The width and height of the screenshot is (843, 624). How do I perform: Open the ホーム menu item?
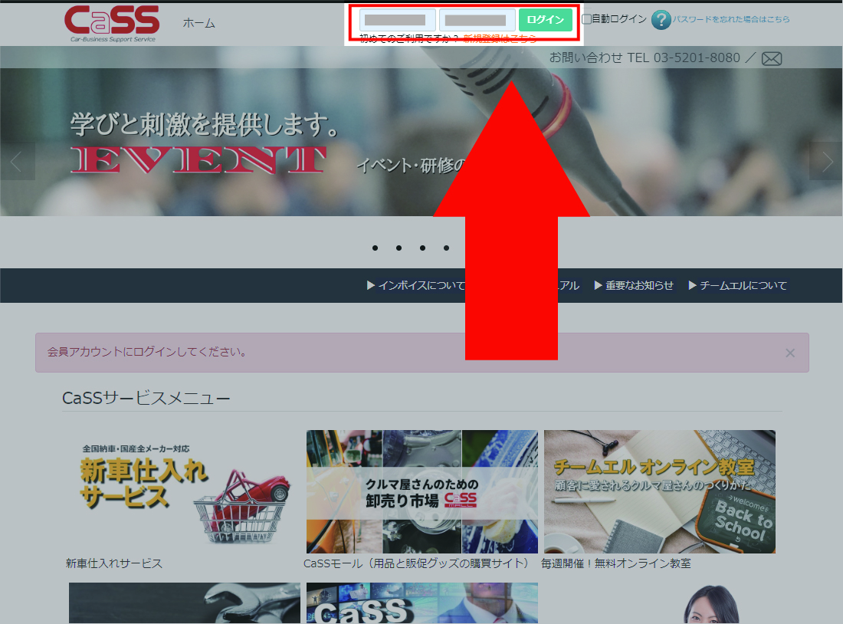tap(199, 23)
